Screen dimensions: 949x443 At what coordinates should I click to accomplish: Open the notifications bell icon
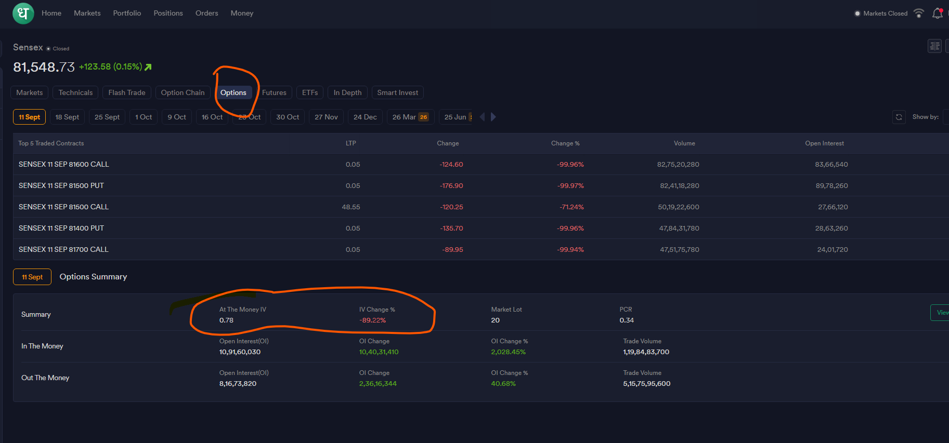(x=938, y=14)
